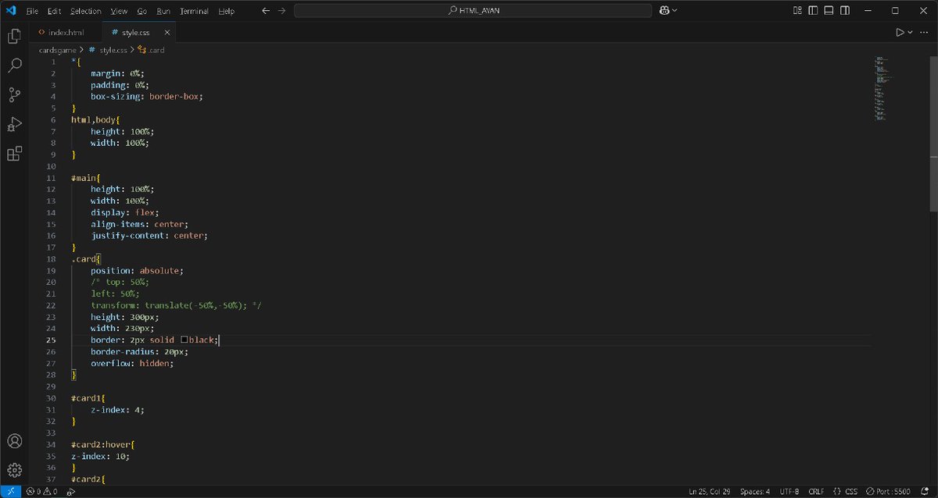Click Ln 25, Col 29 in status bar

[708, 492]
